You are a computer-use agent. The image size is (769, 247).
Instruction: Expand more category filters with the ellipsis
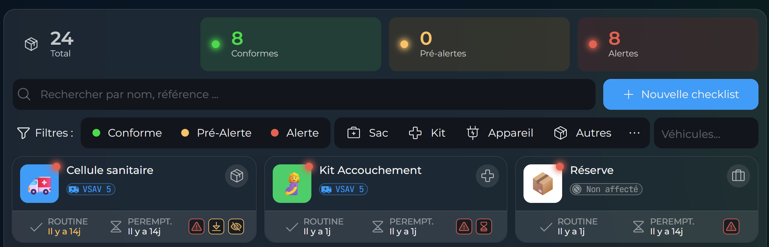coord(634,133)
